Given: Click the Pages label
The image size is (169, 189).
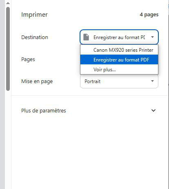Looking at the screenshot, I should pyautogui.click(x=28, y=59).
